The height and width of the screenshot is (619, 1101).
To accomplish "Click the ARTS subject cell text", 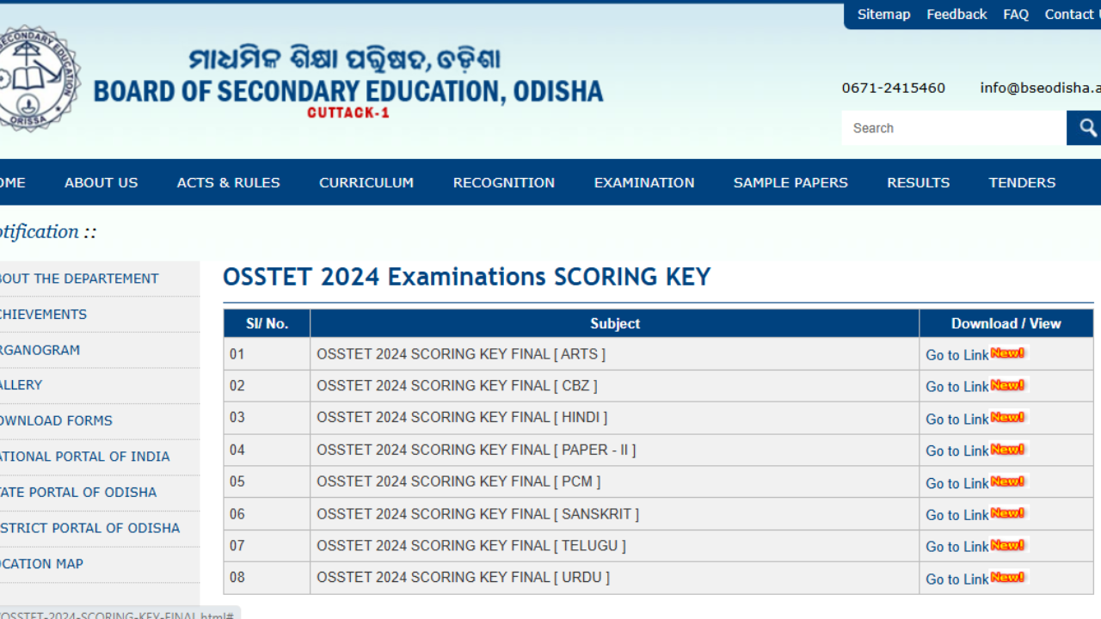I will click(461, 353).
